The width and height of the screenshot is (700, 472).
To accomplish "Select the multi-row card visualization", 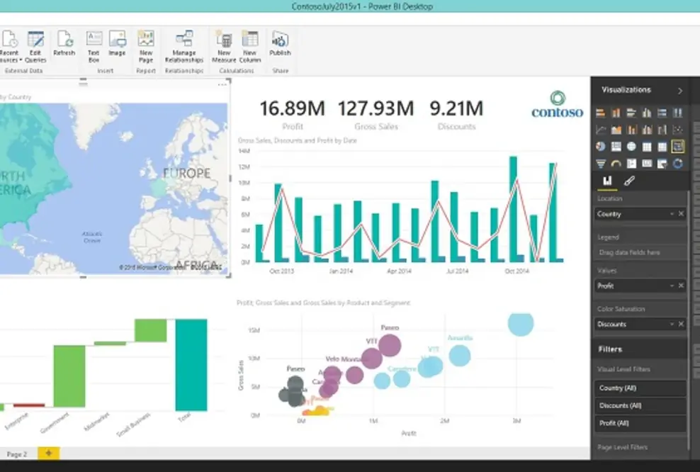I will tap(631, 164).
